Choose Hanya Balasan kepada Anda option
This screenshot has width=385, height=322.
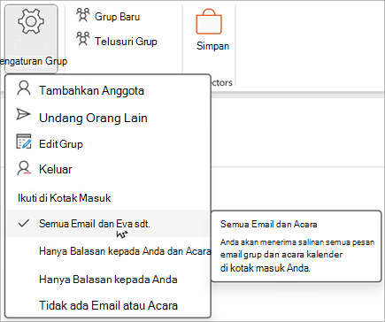[108, 280]
